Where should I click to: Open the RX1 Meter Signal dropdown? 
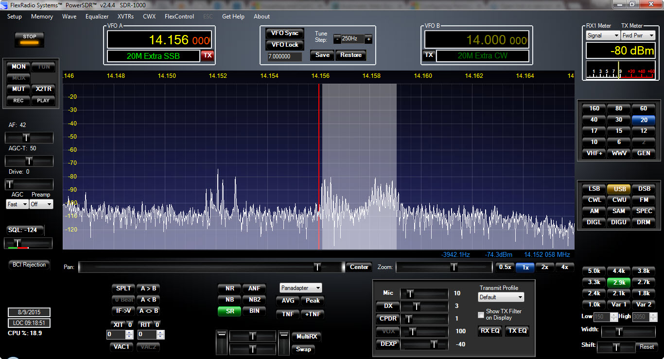click(x=603, y=36)
